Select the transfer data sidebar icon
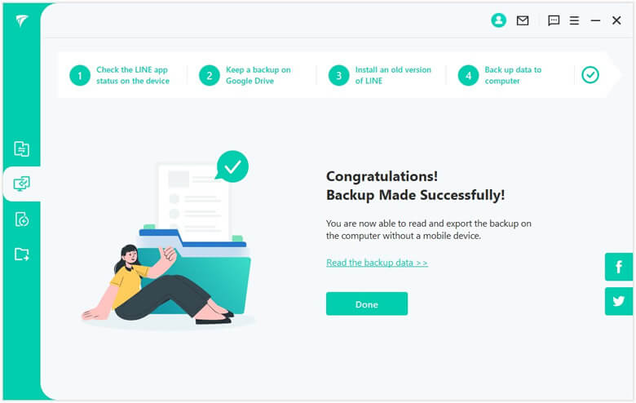The image size is (636, 403). pos(21,149)
